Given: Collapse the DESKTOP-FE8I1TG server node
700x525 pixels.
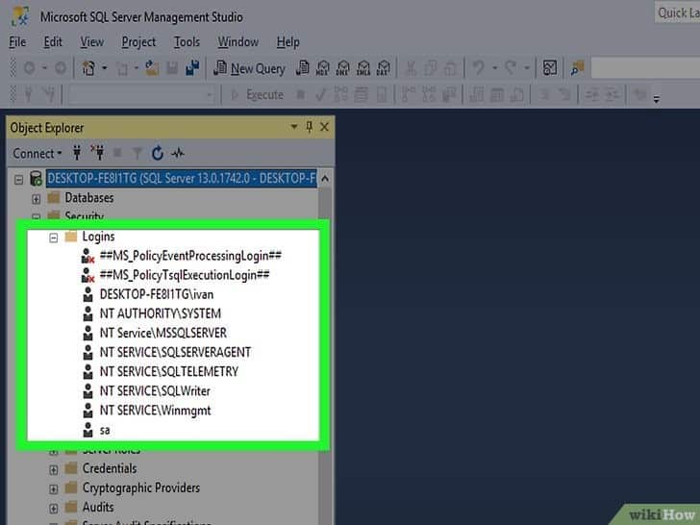Looking at the screenshot, I should [x=19, y=180].
